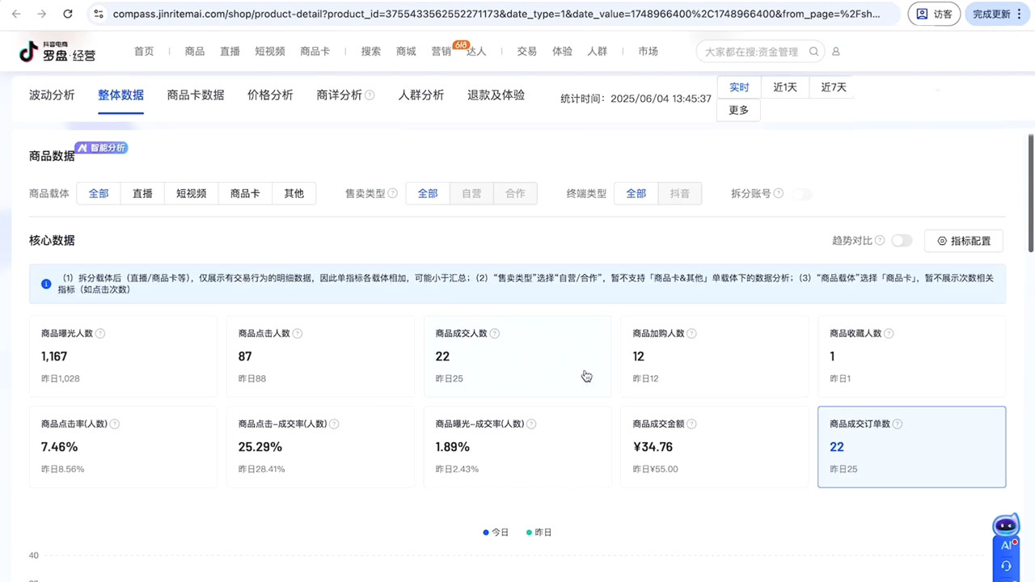Select 全部 under 商品载体
The height and width of the screenshot is (582, 1035).
[x=99, y=193]
